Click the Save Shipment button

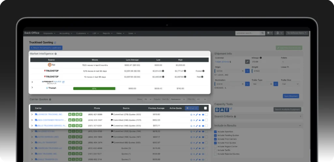point(291,96)
